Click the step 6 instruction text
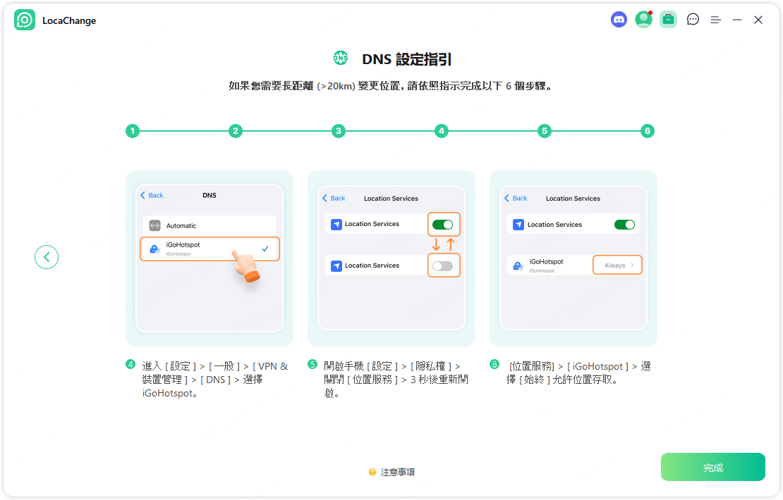783x500 pixels. click(578, 373)
